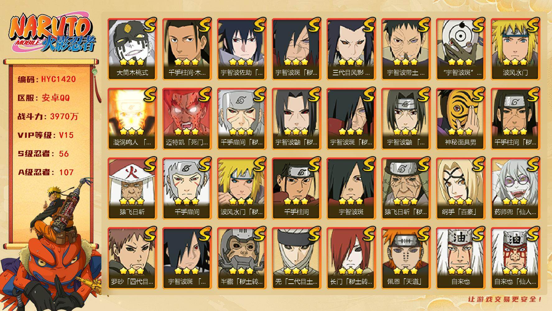552x311 pixels.
Task: Click the Naruto Mobile 火影忍者 logo
Action: (x=52, y=33)
